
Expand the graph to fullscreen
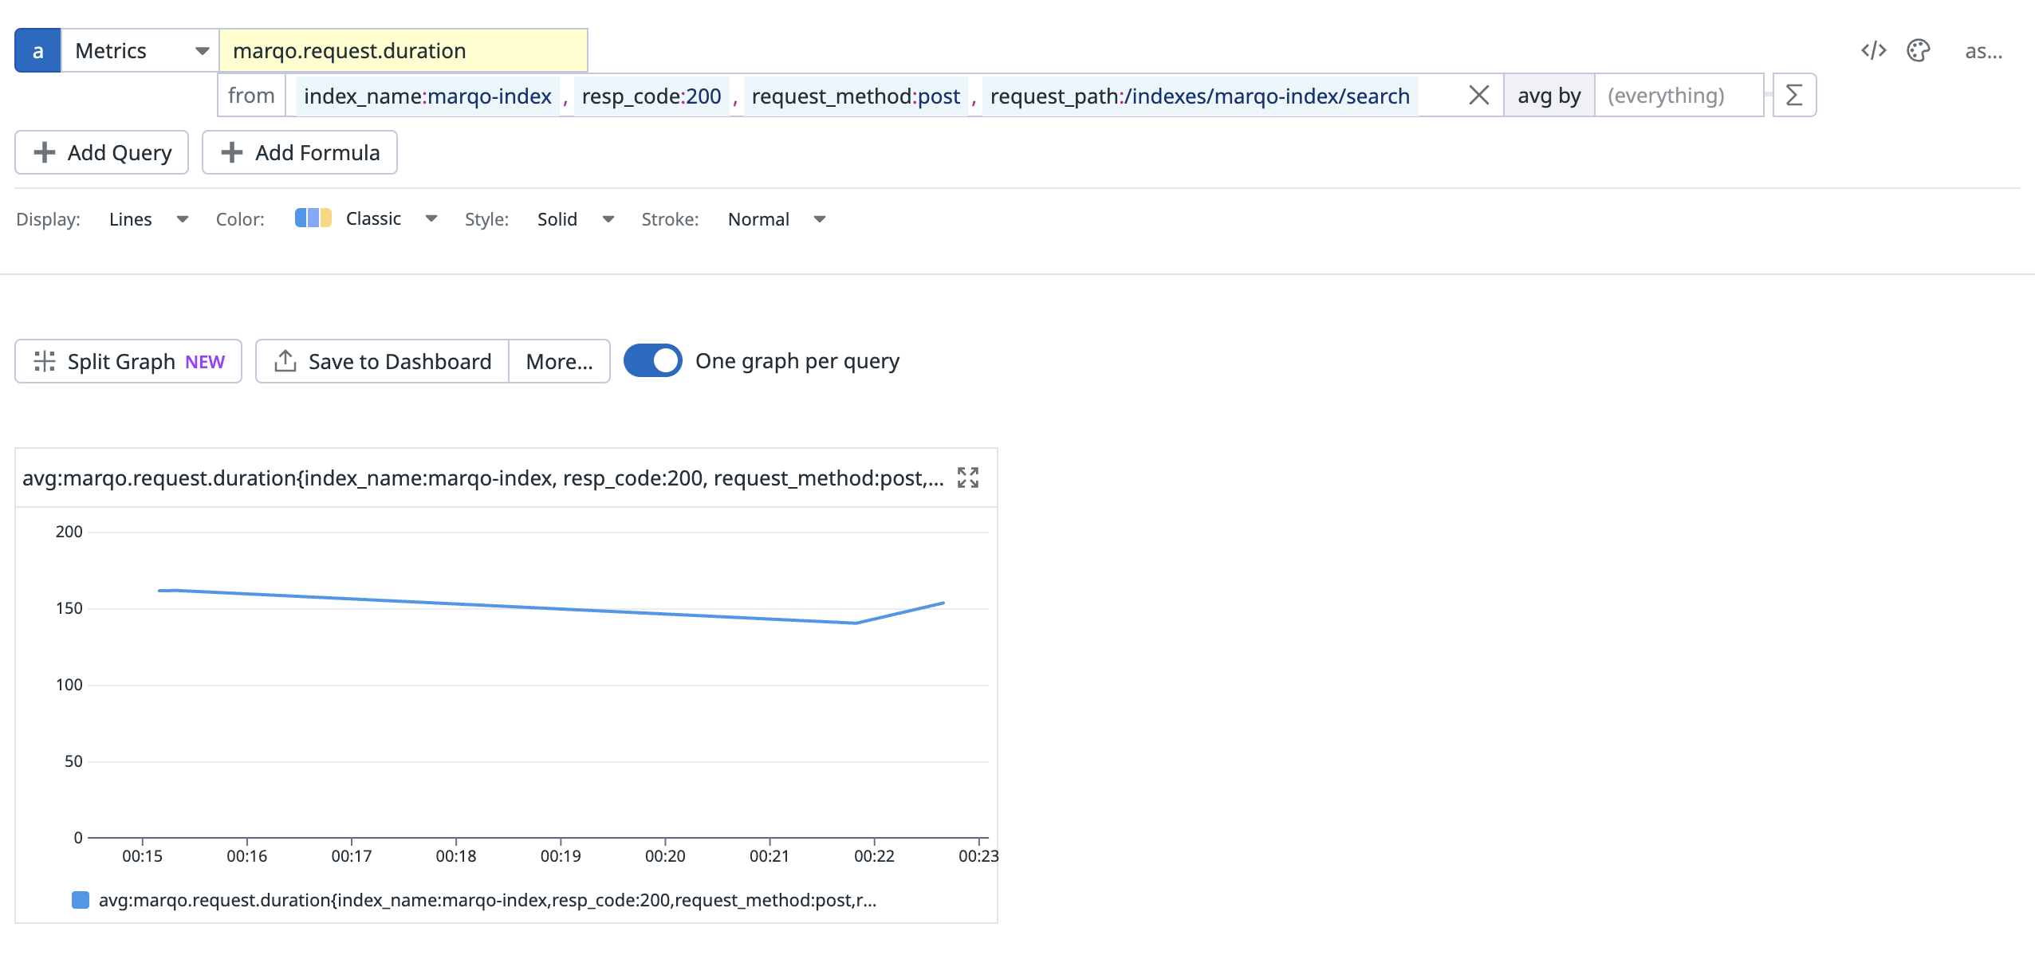coord(967,477)
